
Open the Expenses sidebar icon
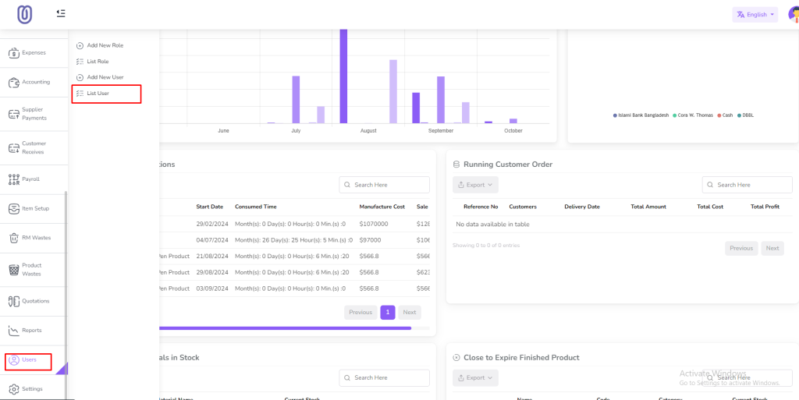14,52
